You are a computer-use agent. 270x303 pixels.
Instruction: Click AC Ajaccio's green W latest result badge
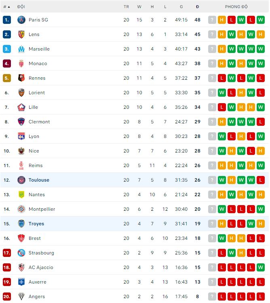pyautogui.click(x=261, y=267)
